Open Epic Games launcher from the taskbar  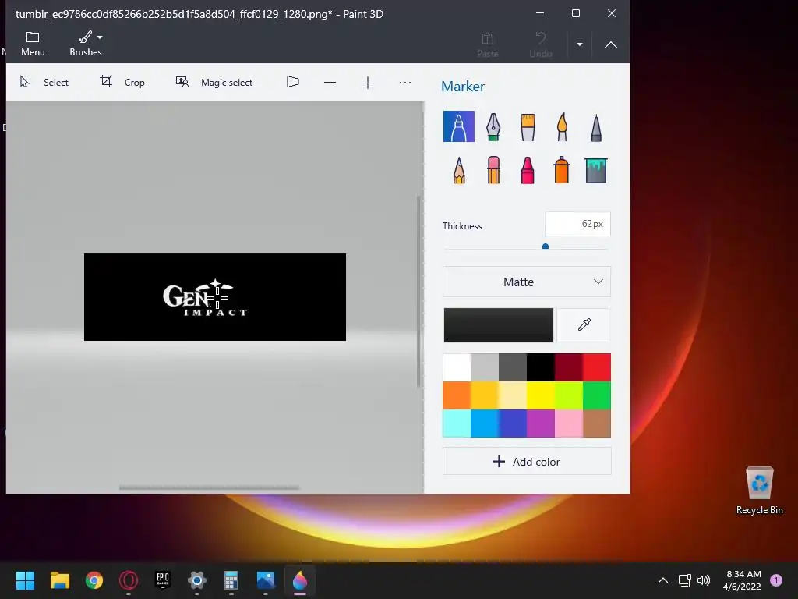[x=162, y=580]
